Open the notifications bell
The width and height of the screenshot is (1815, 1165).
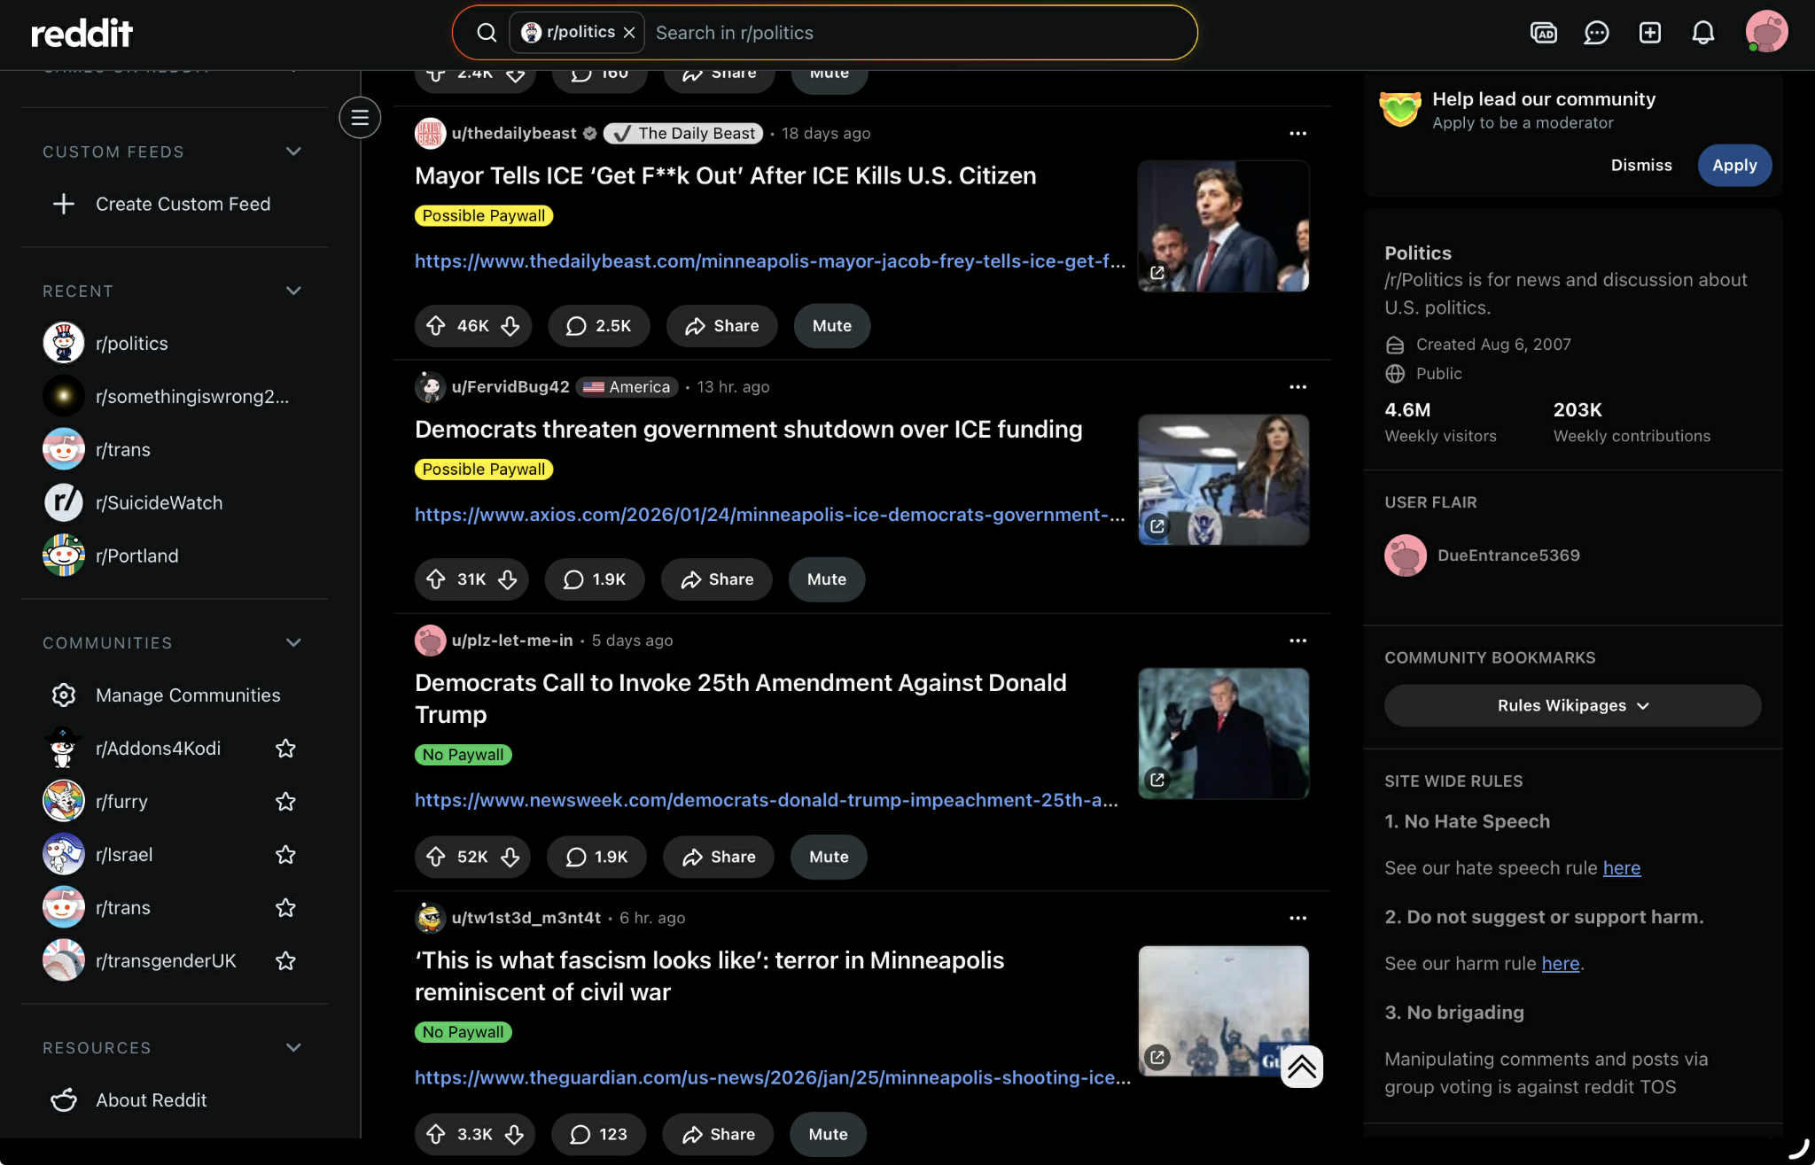pos(1702,33)
